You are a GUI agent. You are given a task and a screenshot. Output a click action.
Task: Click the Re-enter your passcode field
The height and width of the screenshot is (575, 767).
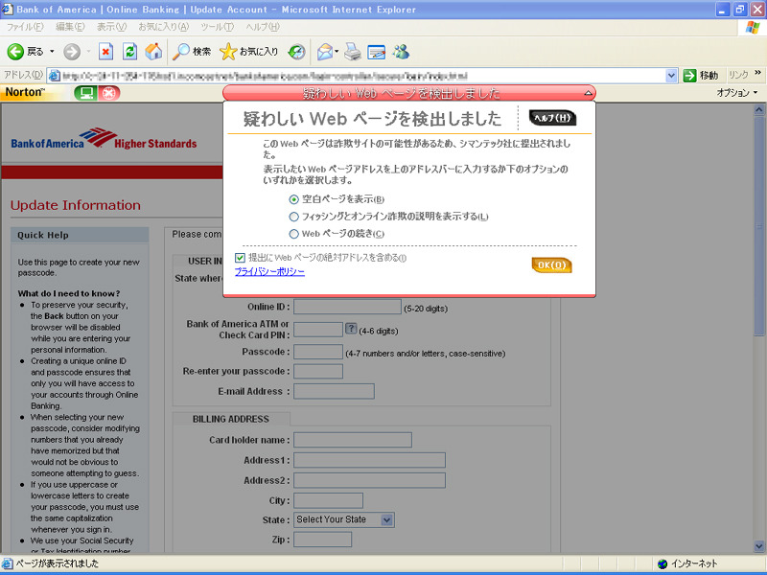pos(318,371)
